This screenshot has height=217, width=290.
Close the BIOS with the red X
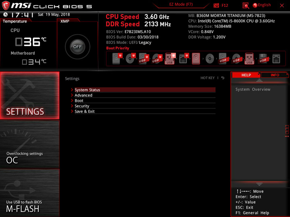coord(282,6)
